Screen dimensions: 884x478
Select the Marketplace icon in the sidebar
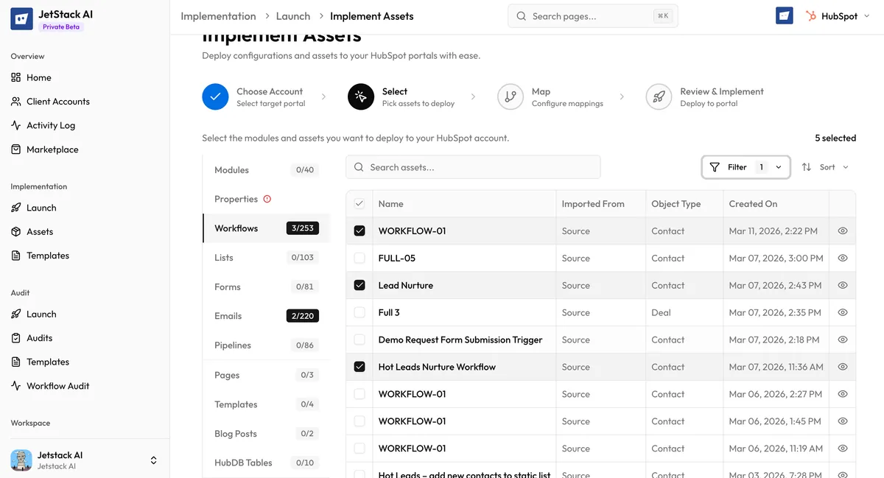click(x=16, y=149)
